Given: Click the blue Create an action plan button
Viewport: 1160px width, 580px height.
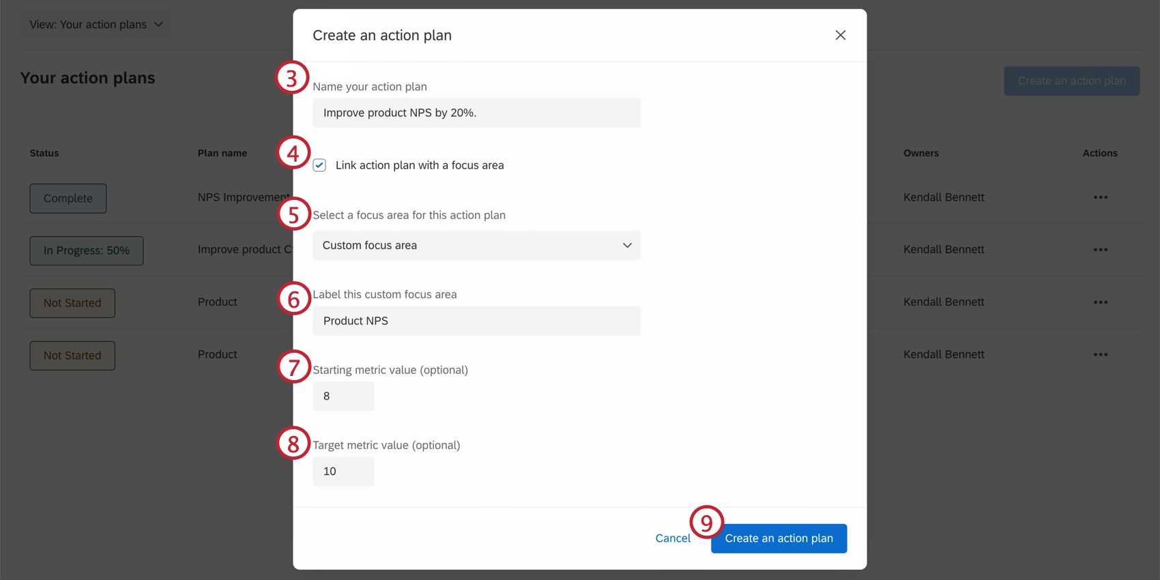Looking at the screenshot, I should click(779, 538).
